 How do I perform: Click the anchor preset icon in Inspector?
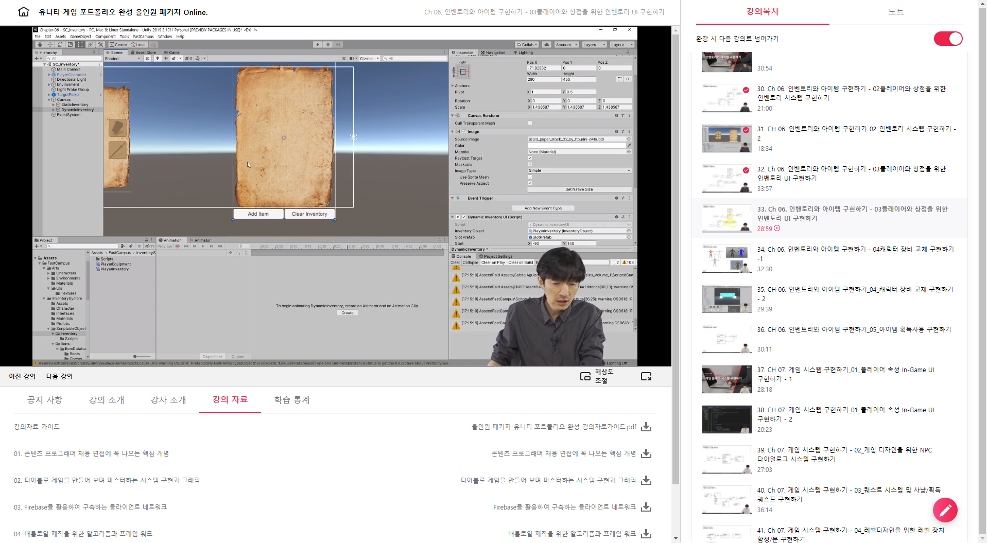click(x=463, y=72)
